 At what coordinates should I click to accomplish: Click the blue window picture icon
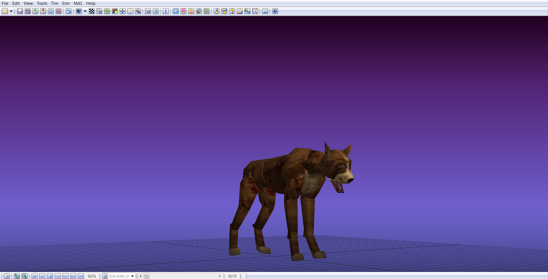coord(265,11)
